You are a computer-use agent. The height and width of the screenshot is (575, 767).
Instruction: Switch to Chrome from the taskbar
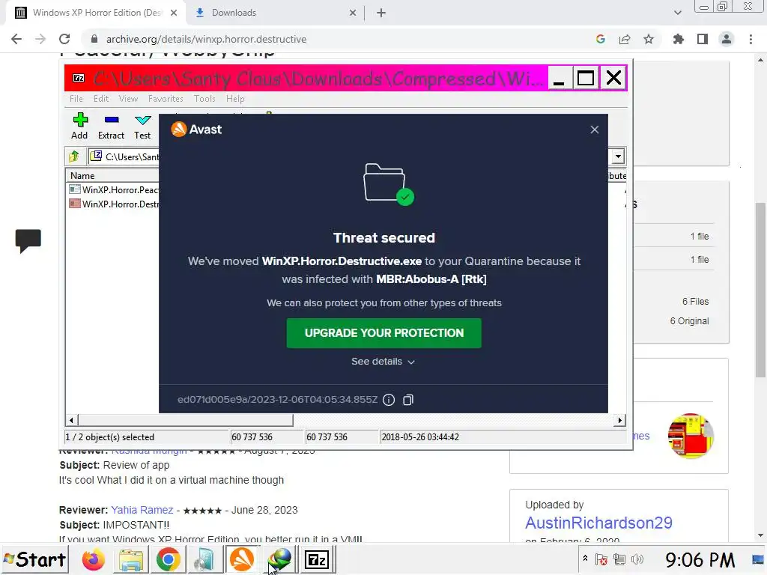pyautogui.click(x=168, y=559)
